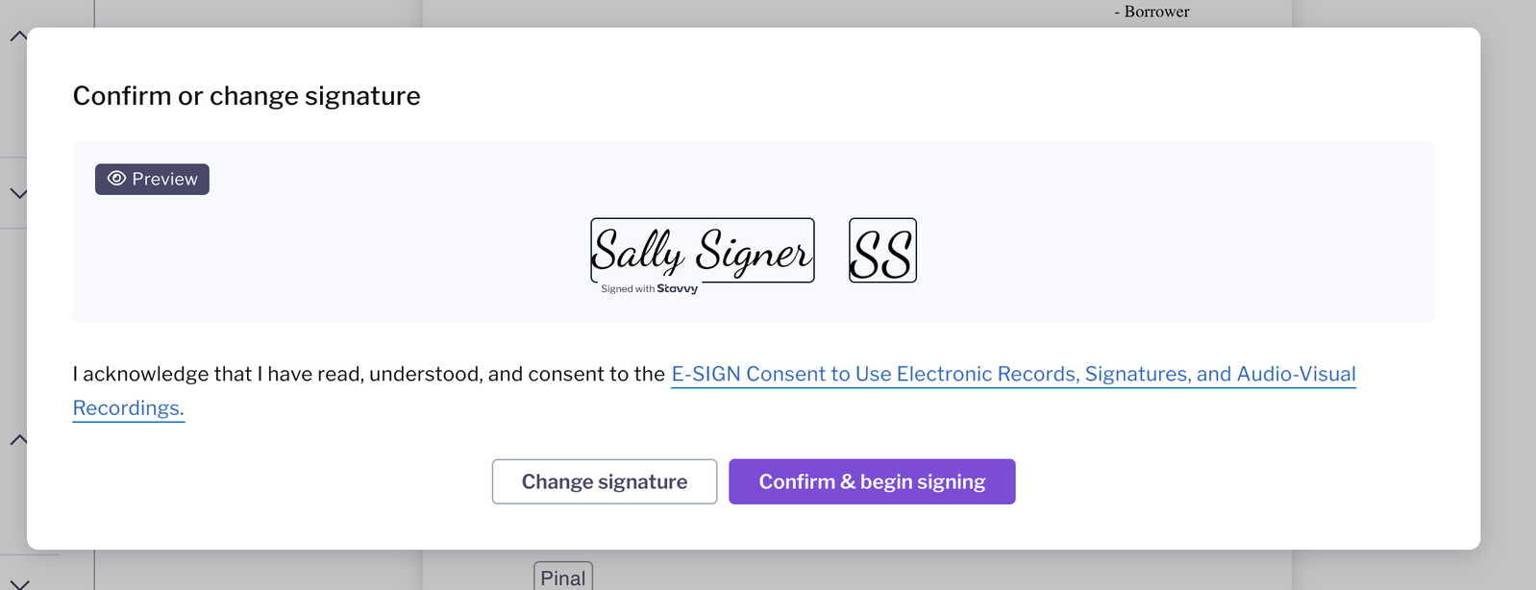Click the Sally Signer signature preview
Screen dimensions: 1536x590
(702, 251)
